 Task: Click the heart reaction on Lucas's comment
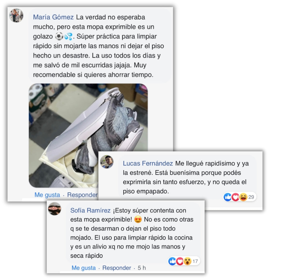235,197
